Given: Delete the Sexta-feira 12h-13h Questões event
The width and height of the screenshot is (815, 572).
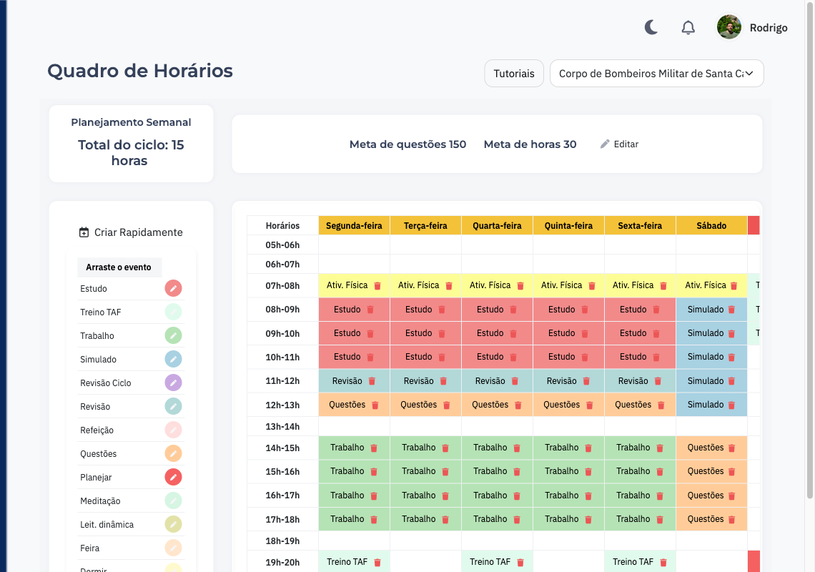Looking at the screenshot, I should [x=661, y=405].
